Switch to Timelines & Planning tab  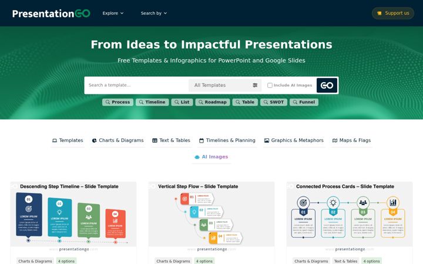pyautogui.click(x=227, y=140)
